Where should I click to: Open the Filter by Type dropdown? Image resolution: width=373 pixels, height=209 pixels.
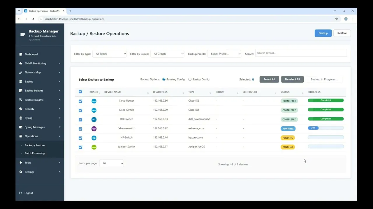[109, 54]
